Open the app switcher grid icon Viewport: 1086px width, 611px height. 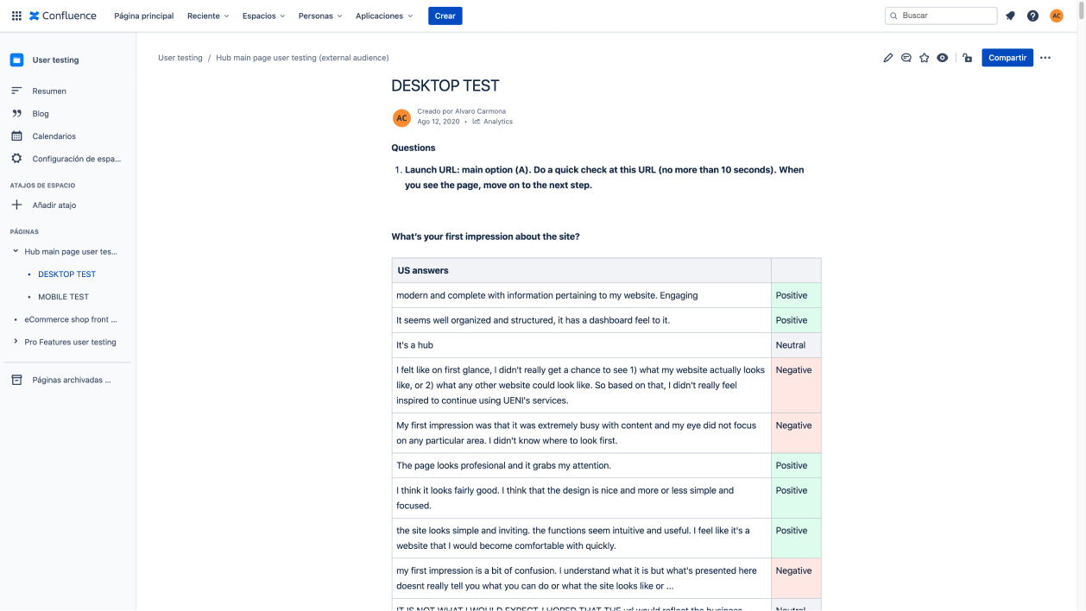point(16,16)
